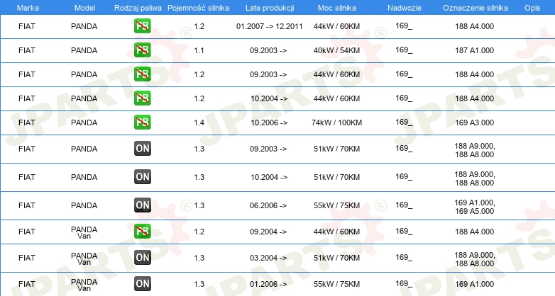Select the '1.1' engine capacity cell
Image resolution: width=555 pixels, height=296 pixels.
point(199,50)
